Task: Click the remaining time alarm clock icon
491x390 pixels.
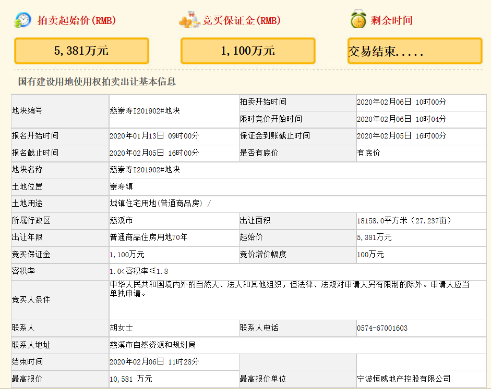Action: (x=358, y=19)
